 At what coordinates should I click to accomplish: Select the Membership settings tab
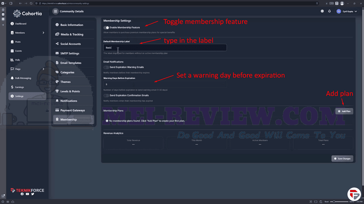point(74,120)
